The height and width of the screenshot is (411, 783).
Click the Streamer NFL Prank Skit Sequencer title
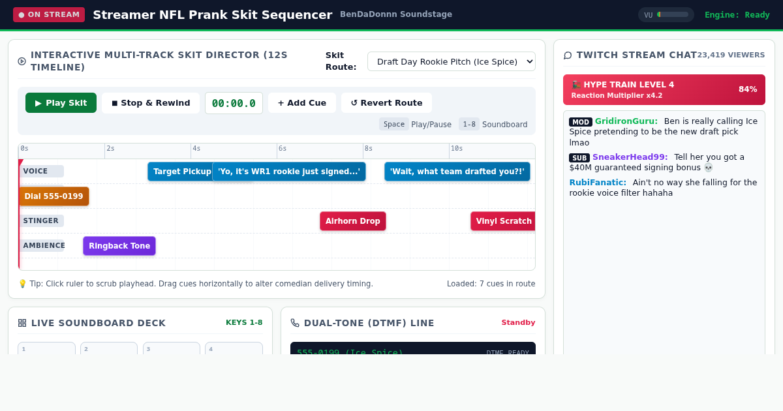click(x=213, y=14)
